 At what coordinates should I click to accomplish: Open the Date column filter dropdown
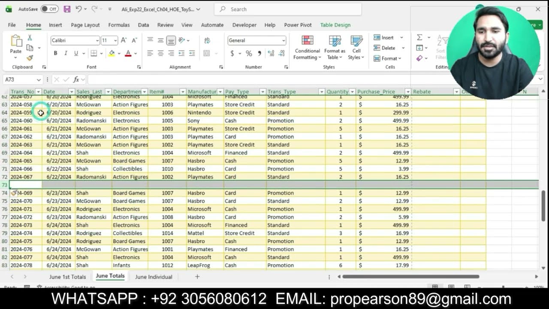[71, 92]
